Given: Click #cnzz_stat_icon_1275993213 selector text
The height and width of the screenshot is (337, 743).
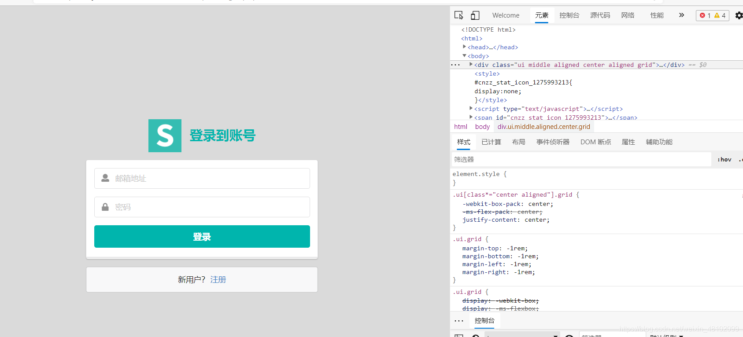Looking at the screenshot, I should coord(523,82).
